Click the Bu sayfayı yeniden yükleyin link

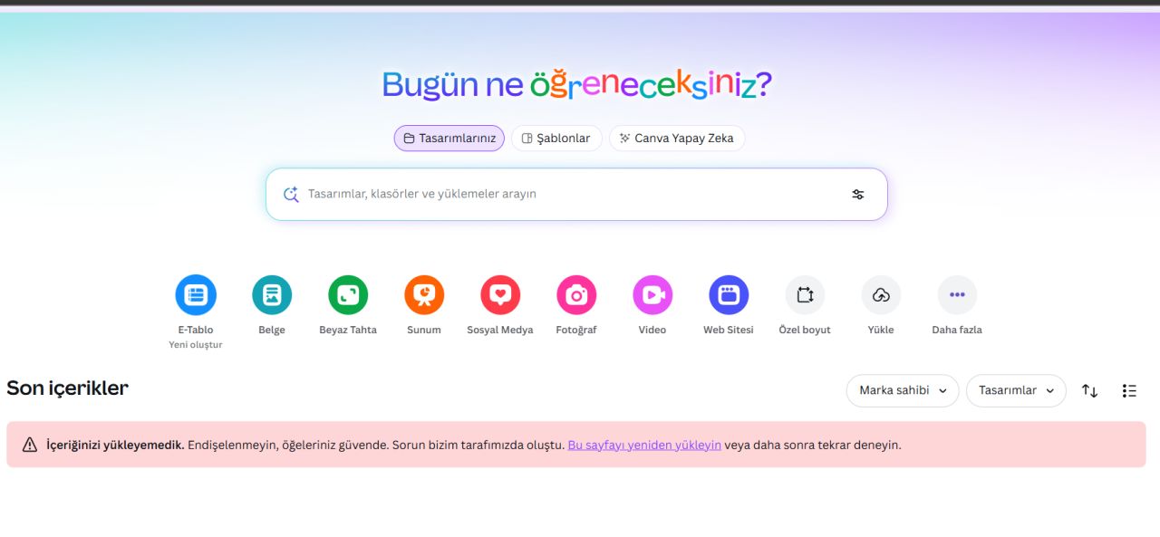[x=644, y=445]
